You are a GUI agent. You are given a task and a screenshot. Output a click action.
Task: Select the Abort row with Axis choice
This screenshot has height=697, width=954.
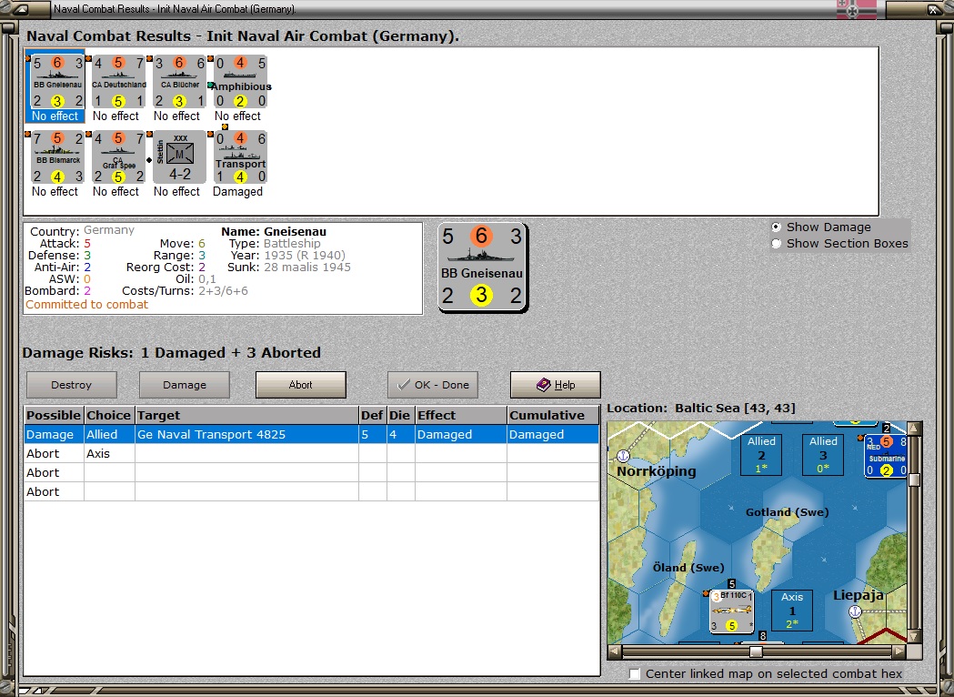click(x=312, y=453)
